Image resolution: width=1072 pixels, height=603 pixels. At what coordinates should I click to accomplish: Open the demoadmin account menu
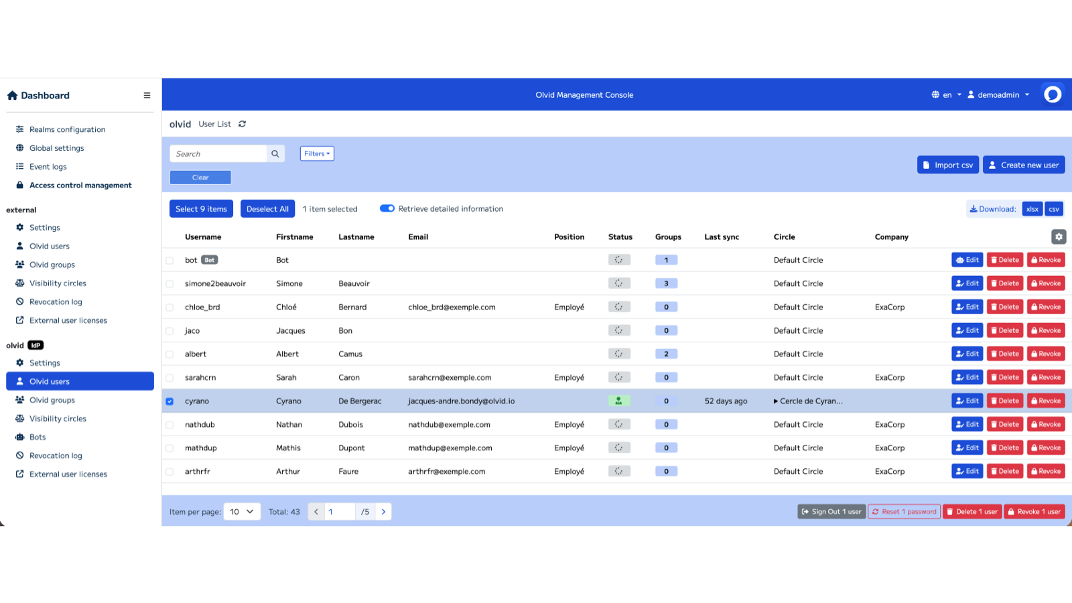[998, 94]
